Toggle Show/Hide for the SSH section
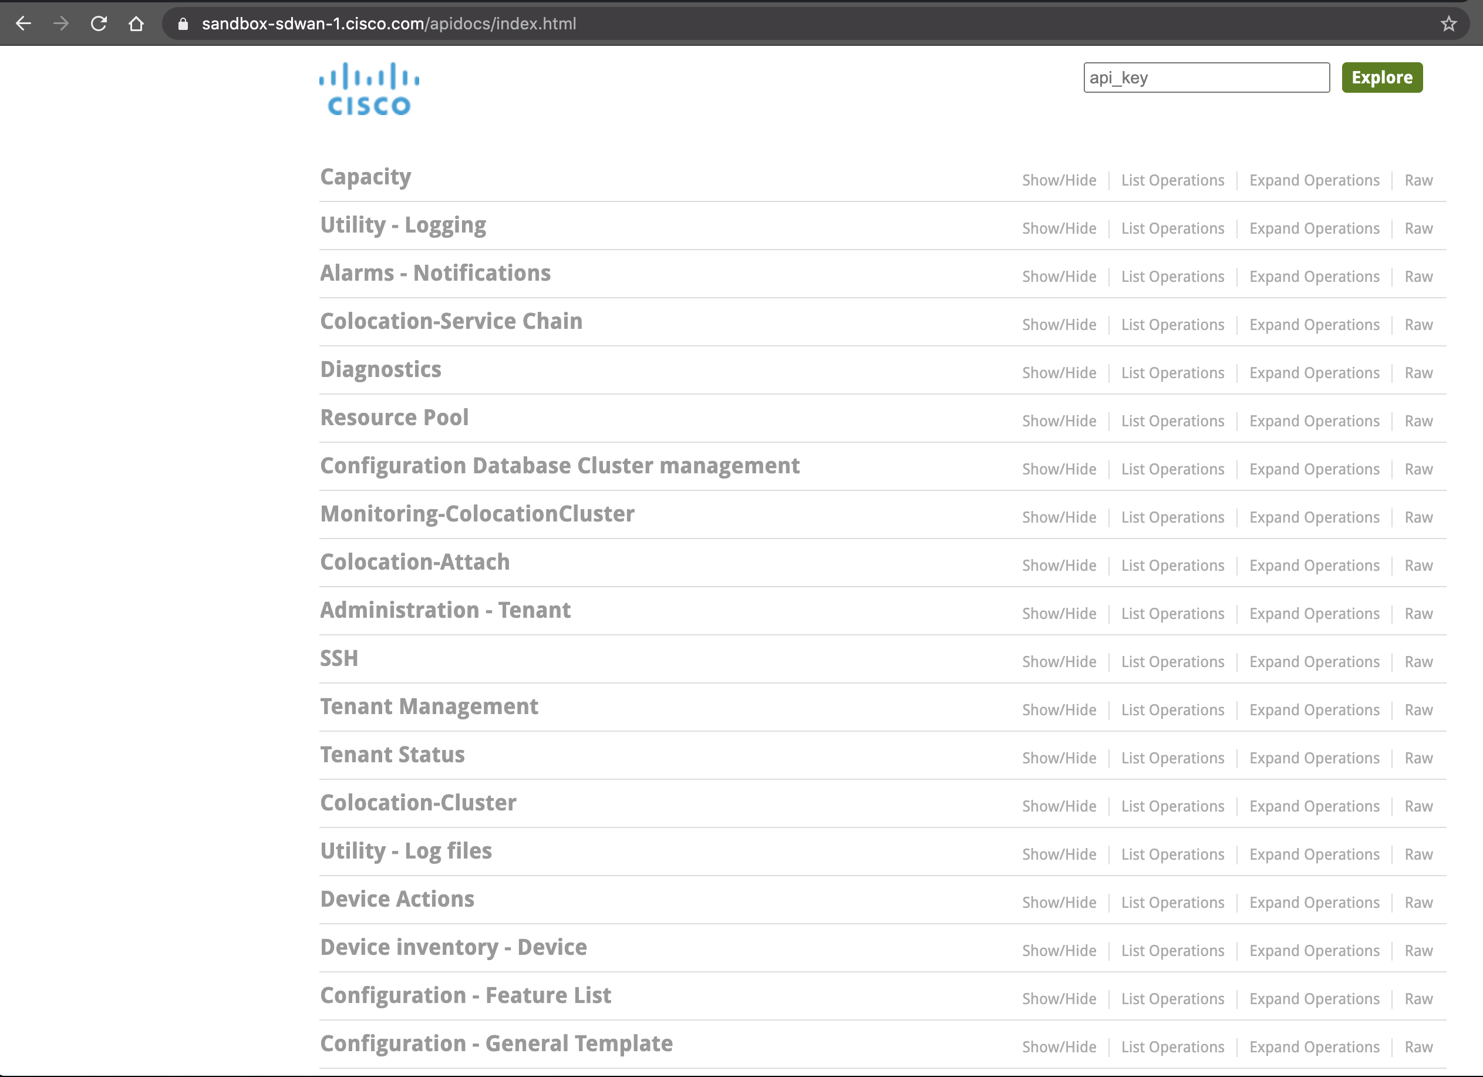The width and height of the screenshot is (1483, 1077). click(x=1059, y=662)
